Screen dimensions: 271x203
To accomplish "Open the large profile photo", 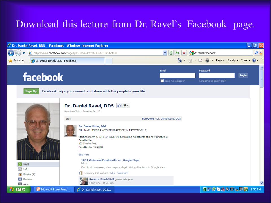I will tap(38, 131).
